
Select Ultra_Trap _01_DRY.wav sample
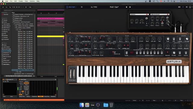(25, 31)
